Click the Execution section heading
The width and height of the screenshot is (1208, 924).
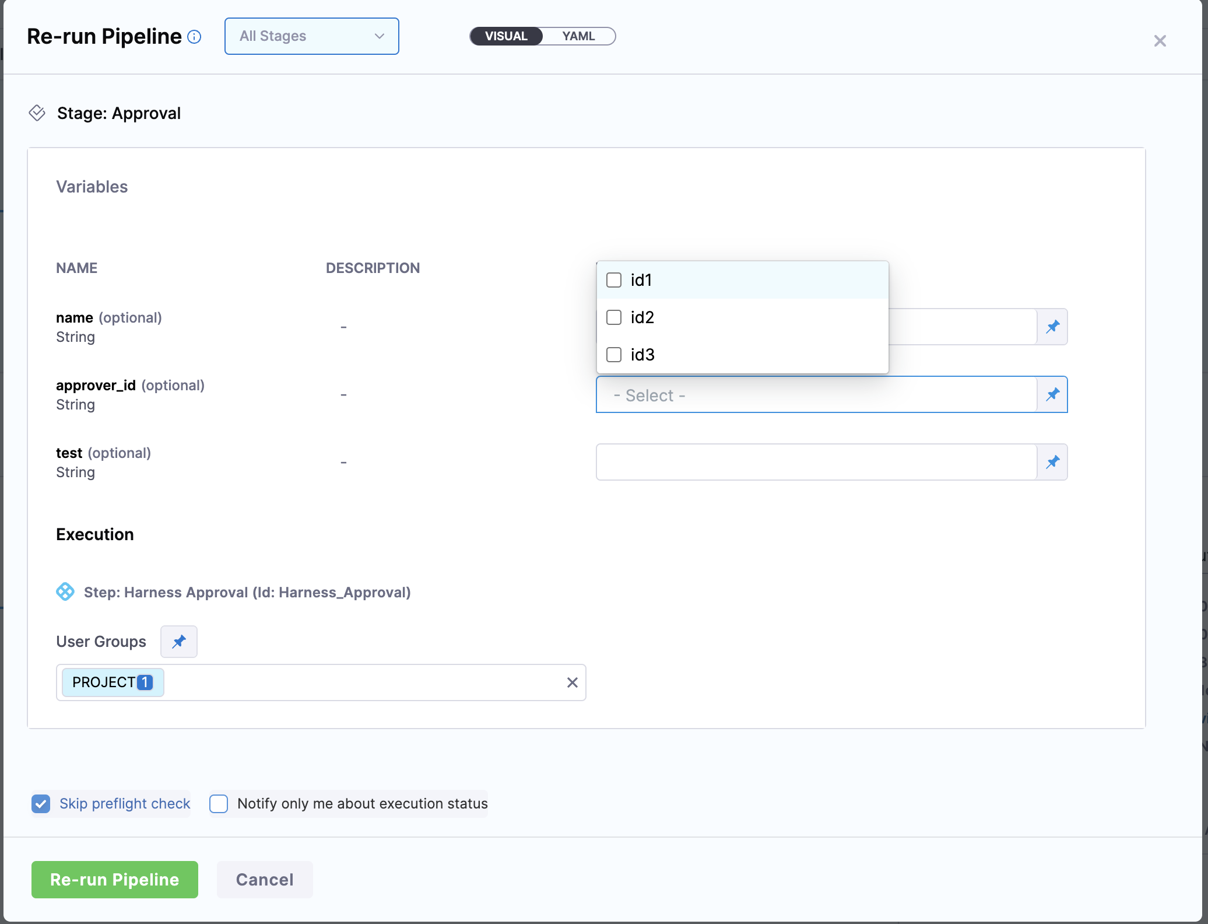95,534
